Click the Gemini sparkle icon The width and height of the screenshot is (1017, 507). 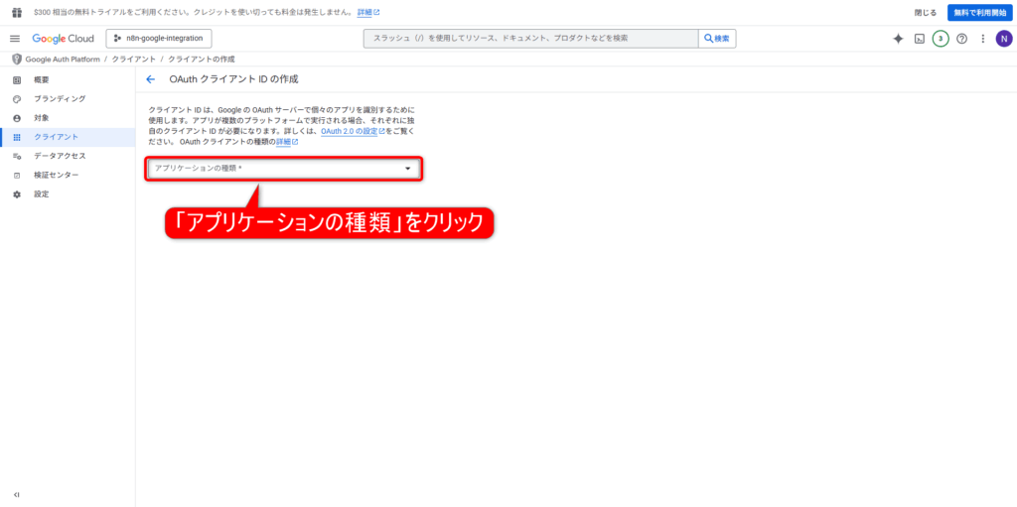click(898, 39)
